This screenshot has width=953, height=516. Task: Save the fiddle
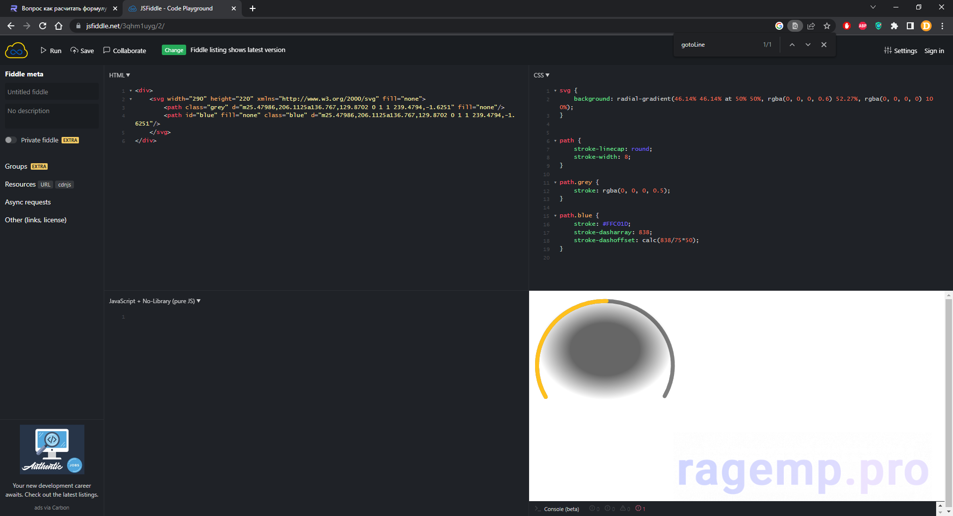82,51
